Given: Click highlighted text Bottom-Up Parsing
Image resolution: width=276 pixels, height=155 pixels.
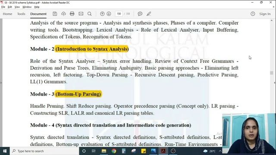Looking at the screenshot, I should [x=78, y=94].
